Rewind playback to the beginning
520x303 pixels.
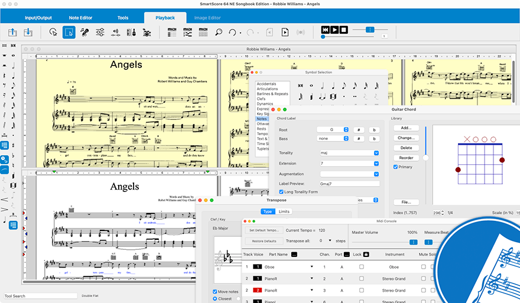coord(326,30)
